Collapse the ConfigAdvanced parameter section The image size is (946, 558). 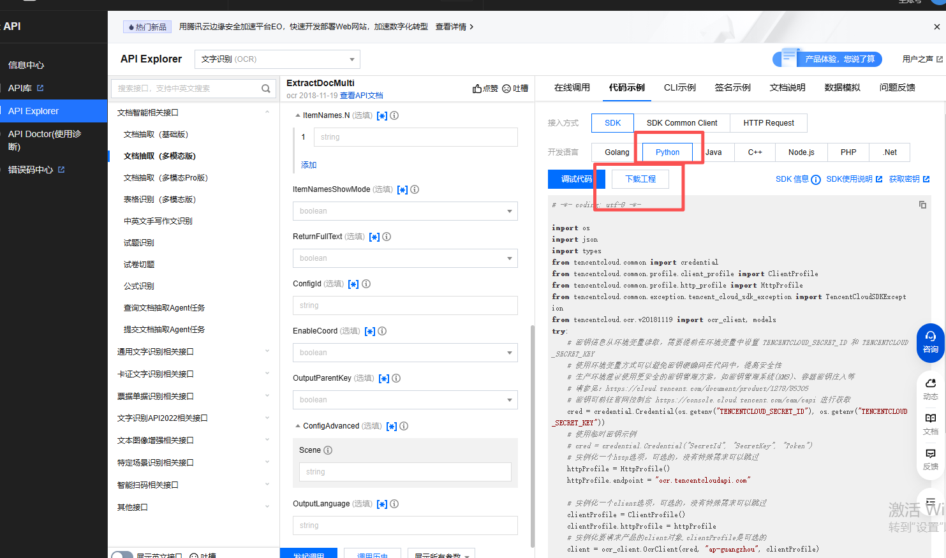[x=297, y=426]
